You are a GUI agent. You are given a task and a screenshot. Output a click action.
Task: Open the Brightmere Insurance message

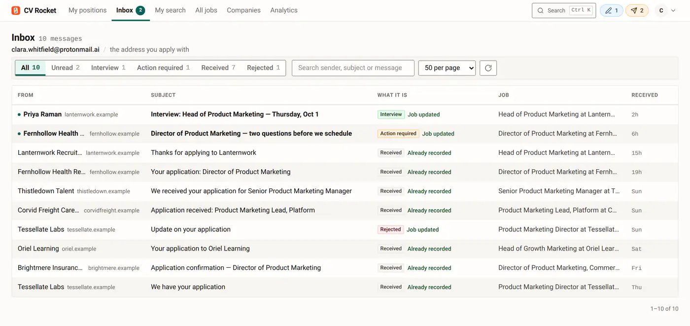coord(345,268)
